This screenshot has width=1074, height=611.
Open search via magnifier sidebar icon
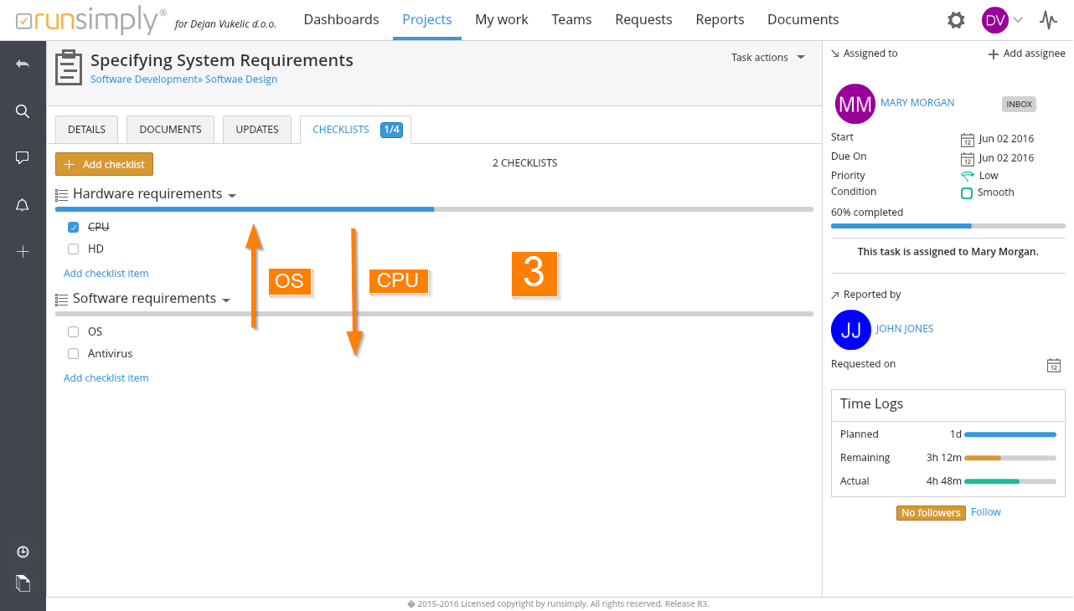click(23, 111)
